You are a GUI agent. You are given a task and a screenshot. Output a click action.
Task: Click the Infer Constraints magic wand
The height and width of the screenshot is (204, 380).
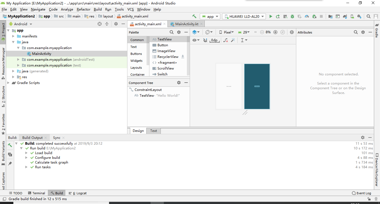(x=233, y=40)
